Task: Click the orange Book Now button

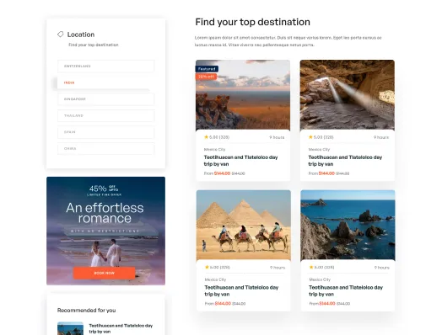Action: coord(104,273)
